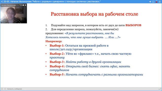The width and height of the screenshot is (162, 91).
Task: Click text 'Начать сотрудничать с разными организаторами'
Action: (104, 75)
